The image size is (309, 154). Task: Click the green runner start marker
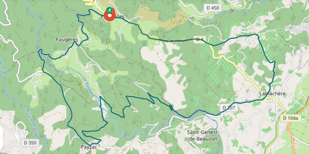point(109,10)
